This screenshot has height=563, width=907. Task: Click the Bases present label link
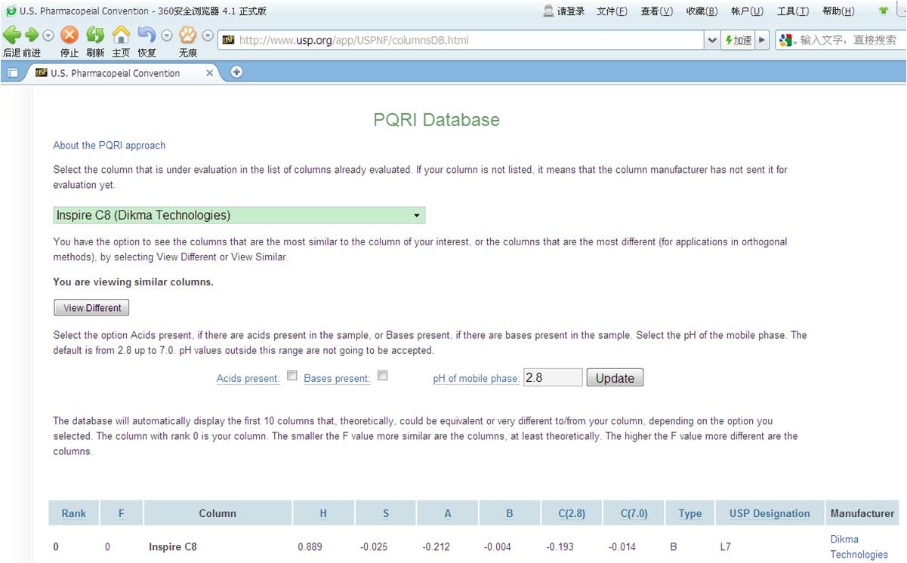pos(337,378)
